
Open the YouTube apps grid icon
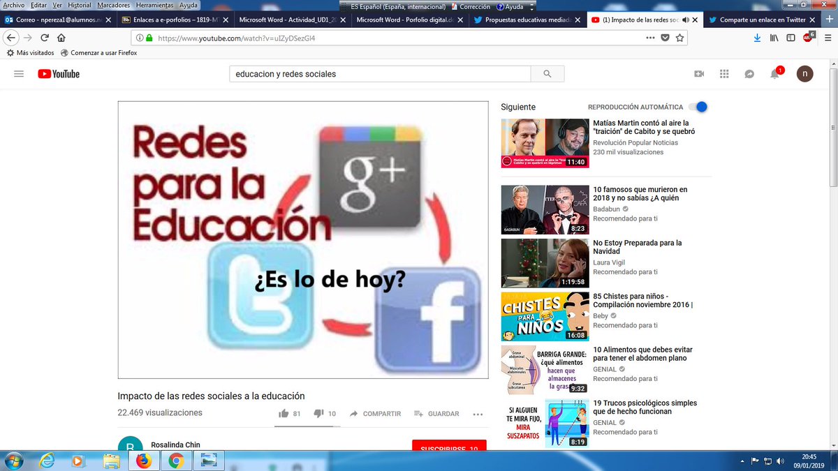(724, 74)
